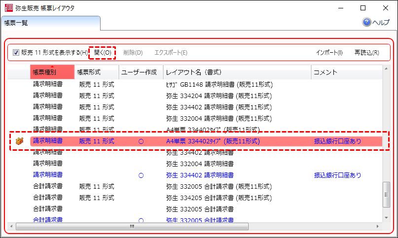Sort by 帳票形式 column header

[97, 72]
